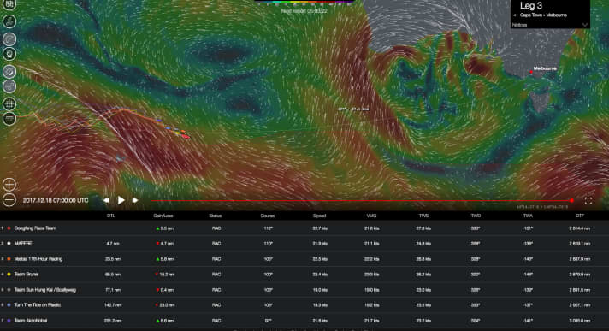Zoom in with the plus circle button
609x331 pixels.
(9, 185)
